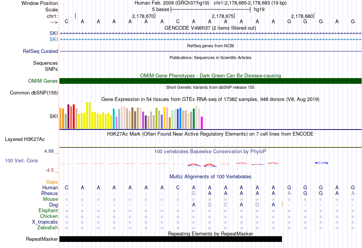Select the Dog species label
The height and width of the screenshot is (248, 362).
54,205
